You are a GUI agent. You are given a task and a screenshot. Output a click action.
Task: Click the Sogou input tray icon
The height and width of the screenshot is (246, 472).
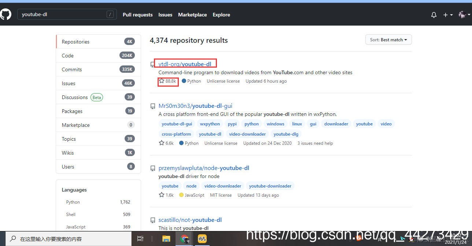pyautogui.click(x=359, y=238)
